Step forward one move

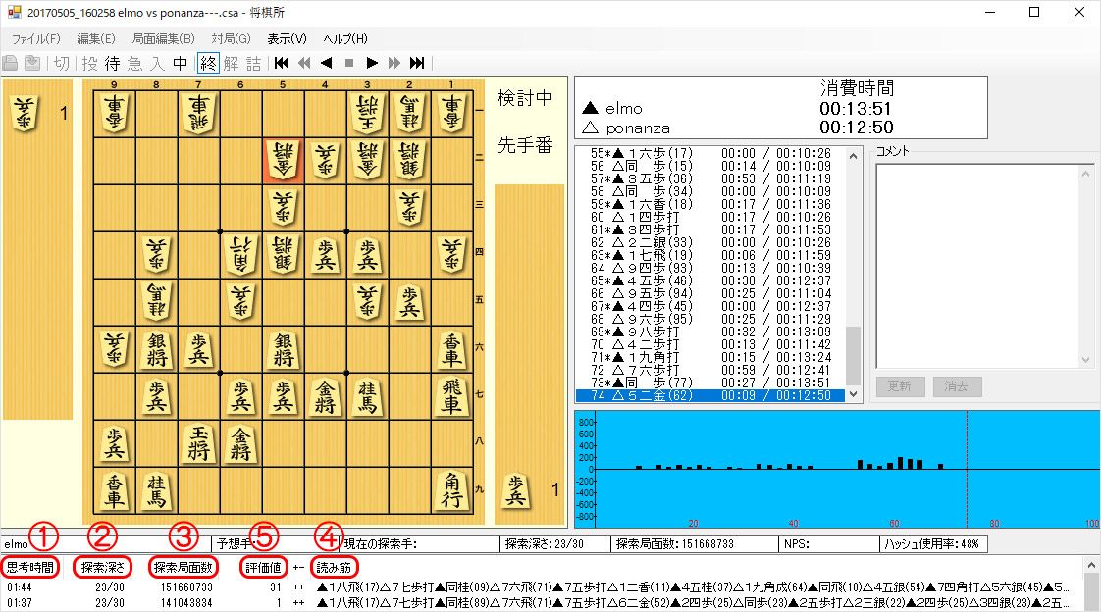click(x=372, y=63)
